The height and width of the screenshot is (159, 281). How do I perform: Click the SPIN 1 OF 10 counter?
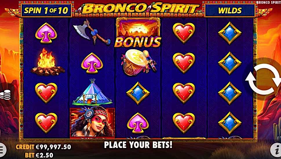click(x=46, y=11)
